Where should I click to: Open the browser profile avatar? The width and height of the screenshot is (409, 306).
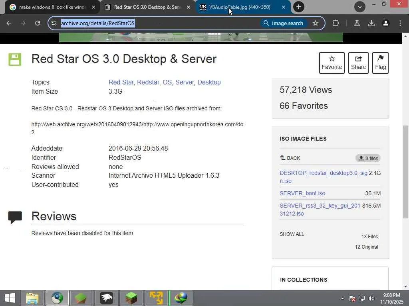[x=385, y=23]
